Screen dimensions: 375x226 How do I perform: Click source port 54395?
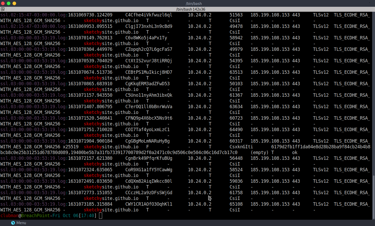(236, 61)
